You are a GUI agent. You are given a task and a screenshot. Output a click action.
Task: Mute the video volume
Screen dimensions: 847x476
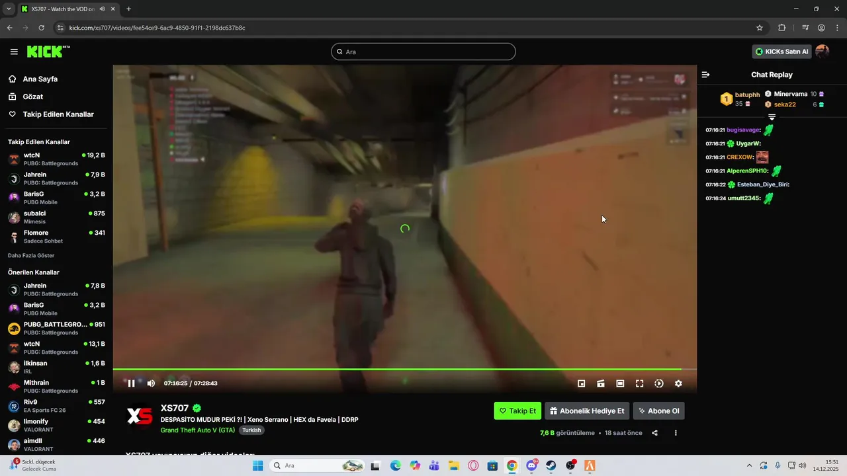click(151, 383)
